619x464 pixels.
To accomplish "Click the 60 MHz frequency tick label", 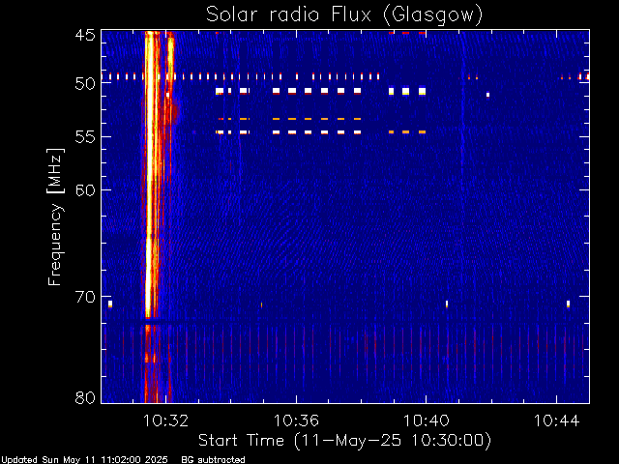I will point(85,189).
